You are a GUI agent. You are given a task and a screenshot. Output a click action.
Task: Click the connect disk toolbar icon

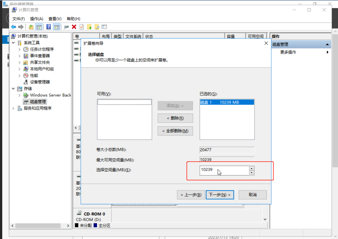[x=66, y=27]
